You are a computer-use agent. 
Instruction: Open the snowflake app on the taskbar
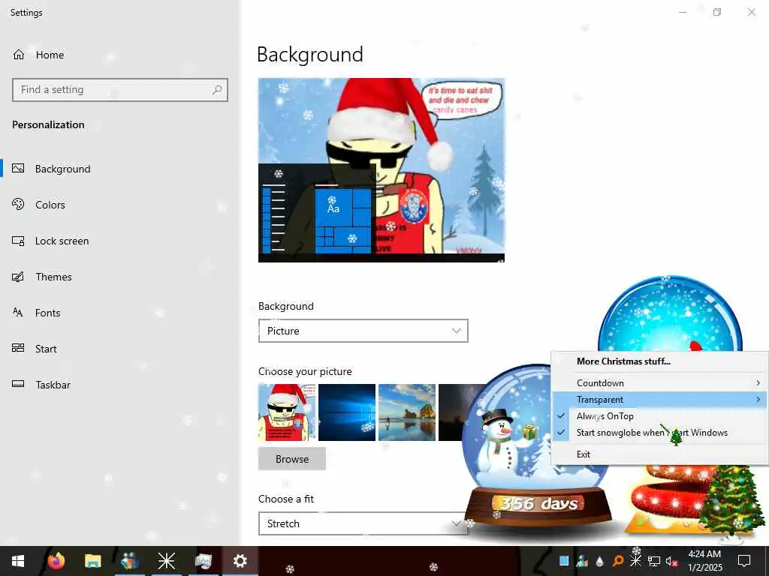pyautogui.click(x=166, y=561)
